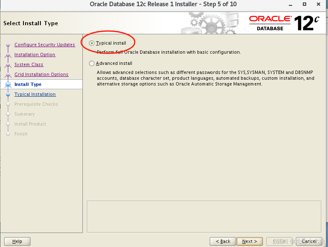
Task: Maximize the installer window
Action: click(305, 4)
